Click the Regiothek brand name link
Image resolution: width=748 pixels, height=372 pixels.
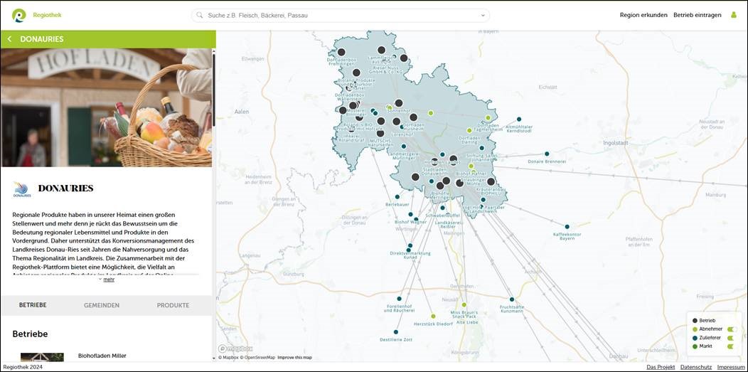pyautogui.click(x=47, y=15)
